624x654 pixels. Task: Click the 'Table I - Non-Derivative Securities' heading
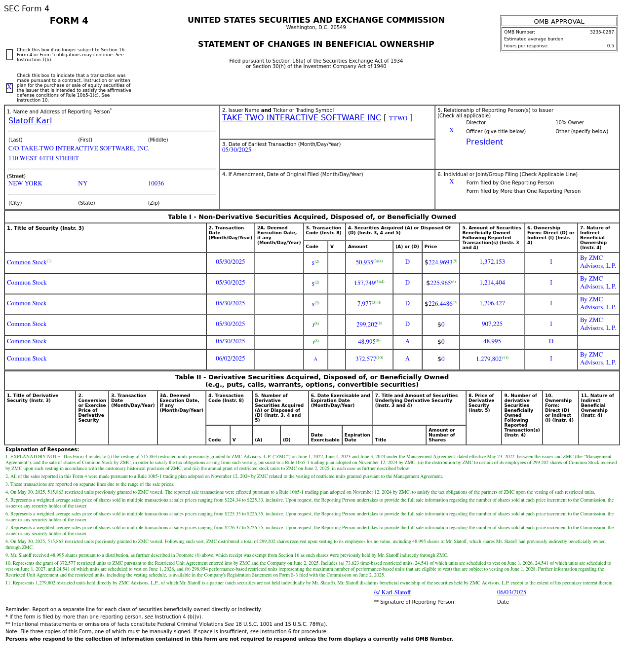point(312,217)
